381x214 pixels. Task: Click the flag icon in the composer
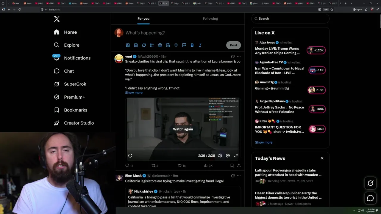pyautogui.click(x=184, y=45)
